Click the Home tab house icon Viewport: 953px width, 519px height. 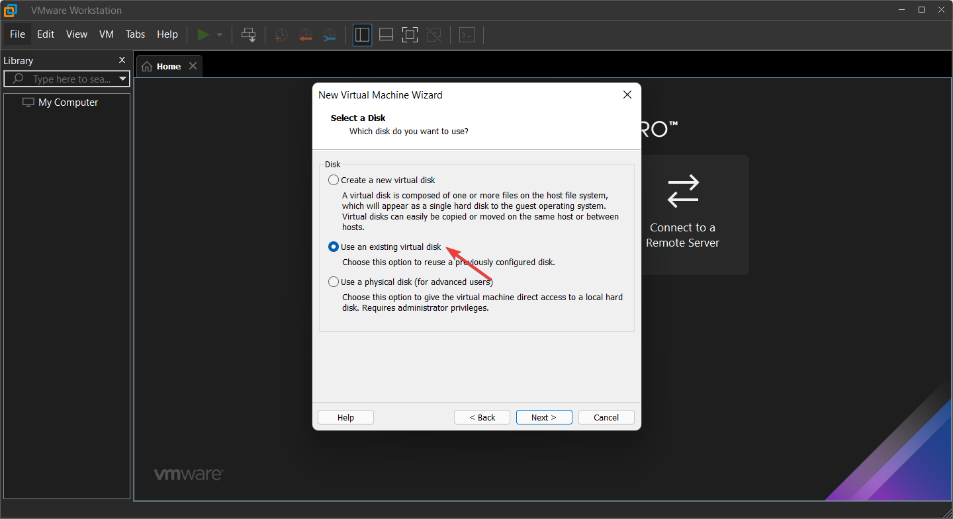pos(147,66)
